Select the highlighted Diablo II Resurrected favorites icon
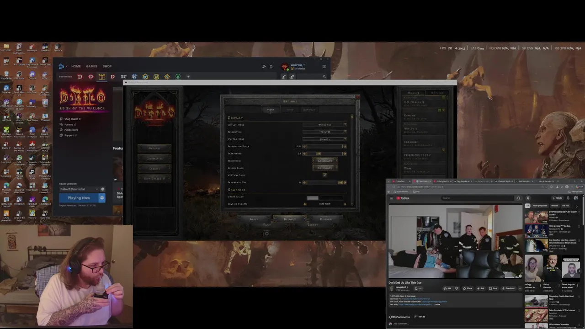This screenshot has width=585, height=329. (101, 77)
